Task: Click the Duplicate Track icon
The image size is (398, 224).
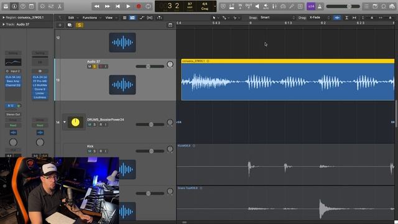Action: 70,25
